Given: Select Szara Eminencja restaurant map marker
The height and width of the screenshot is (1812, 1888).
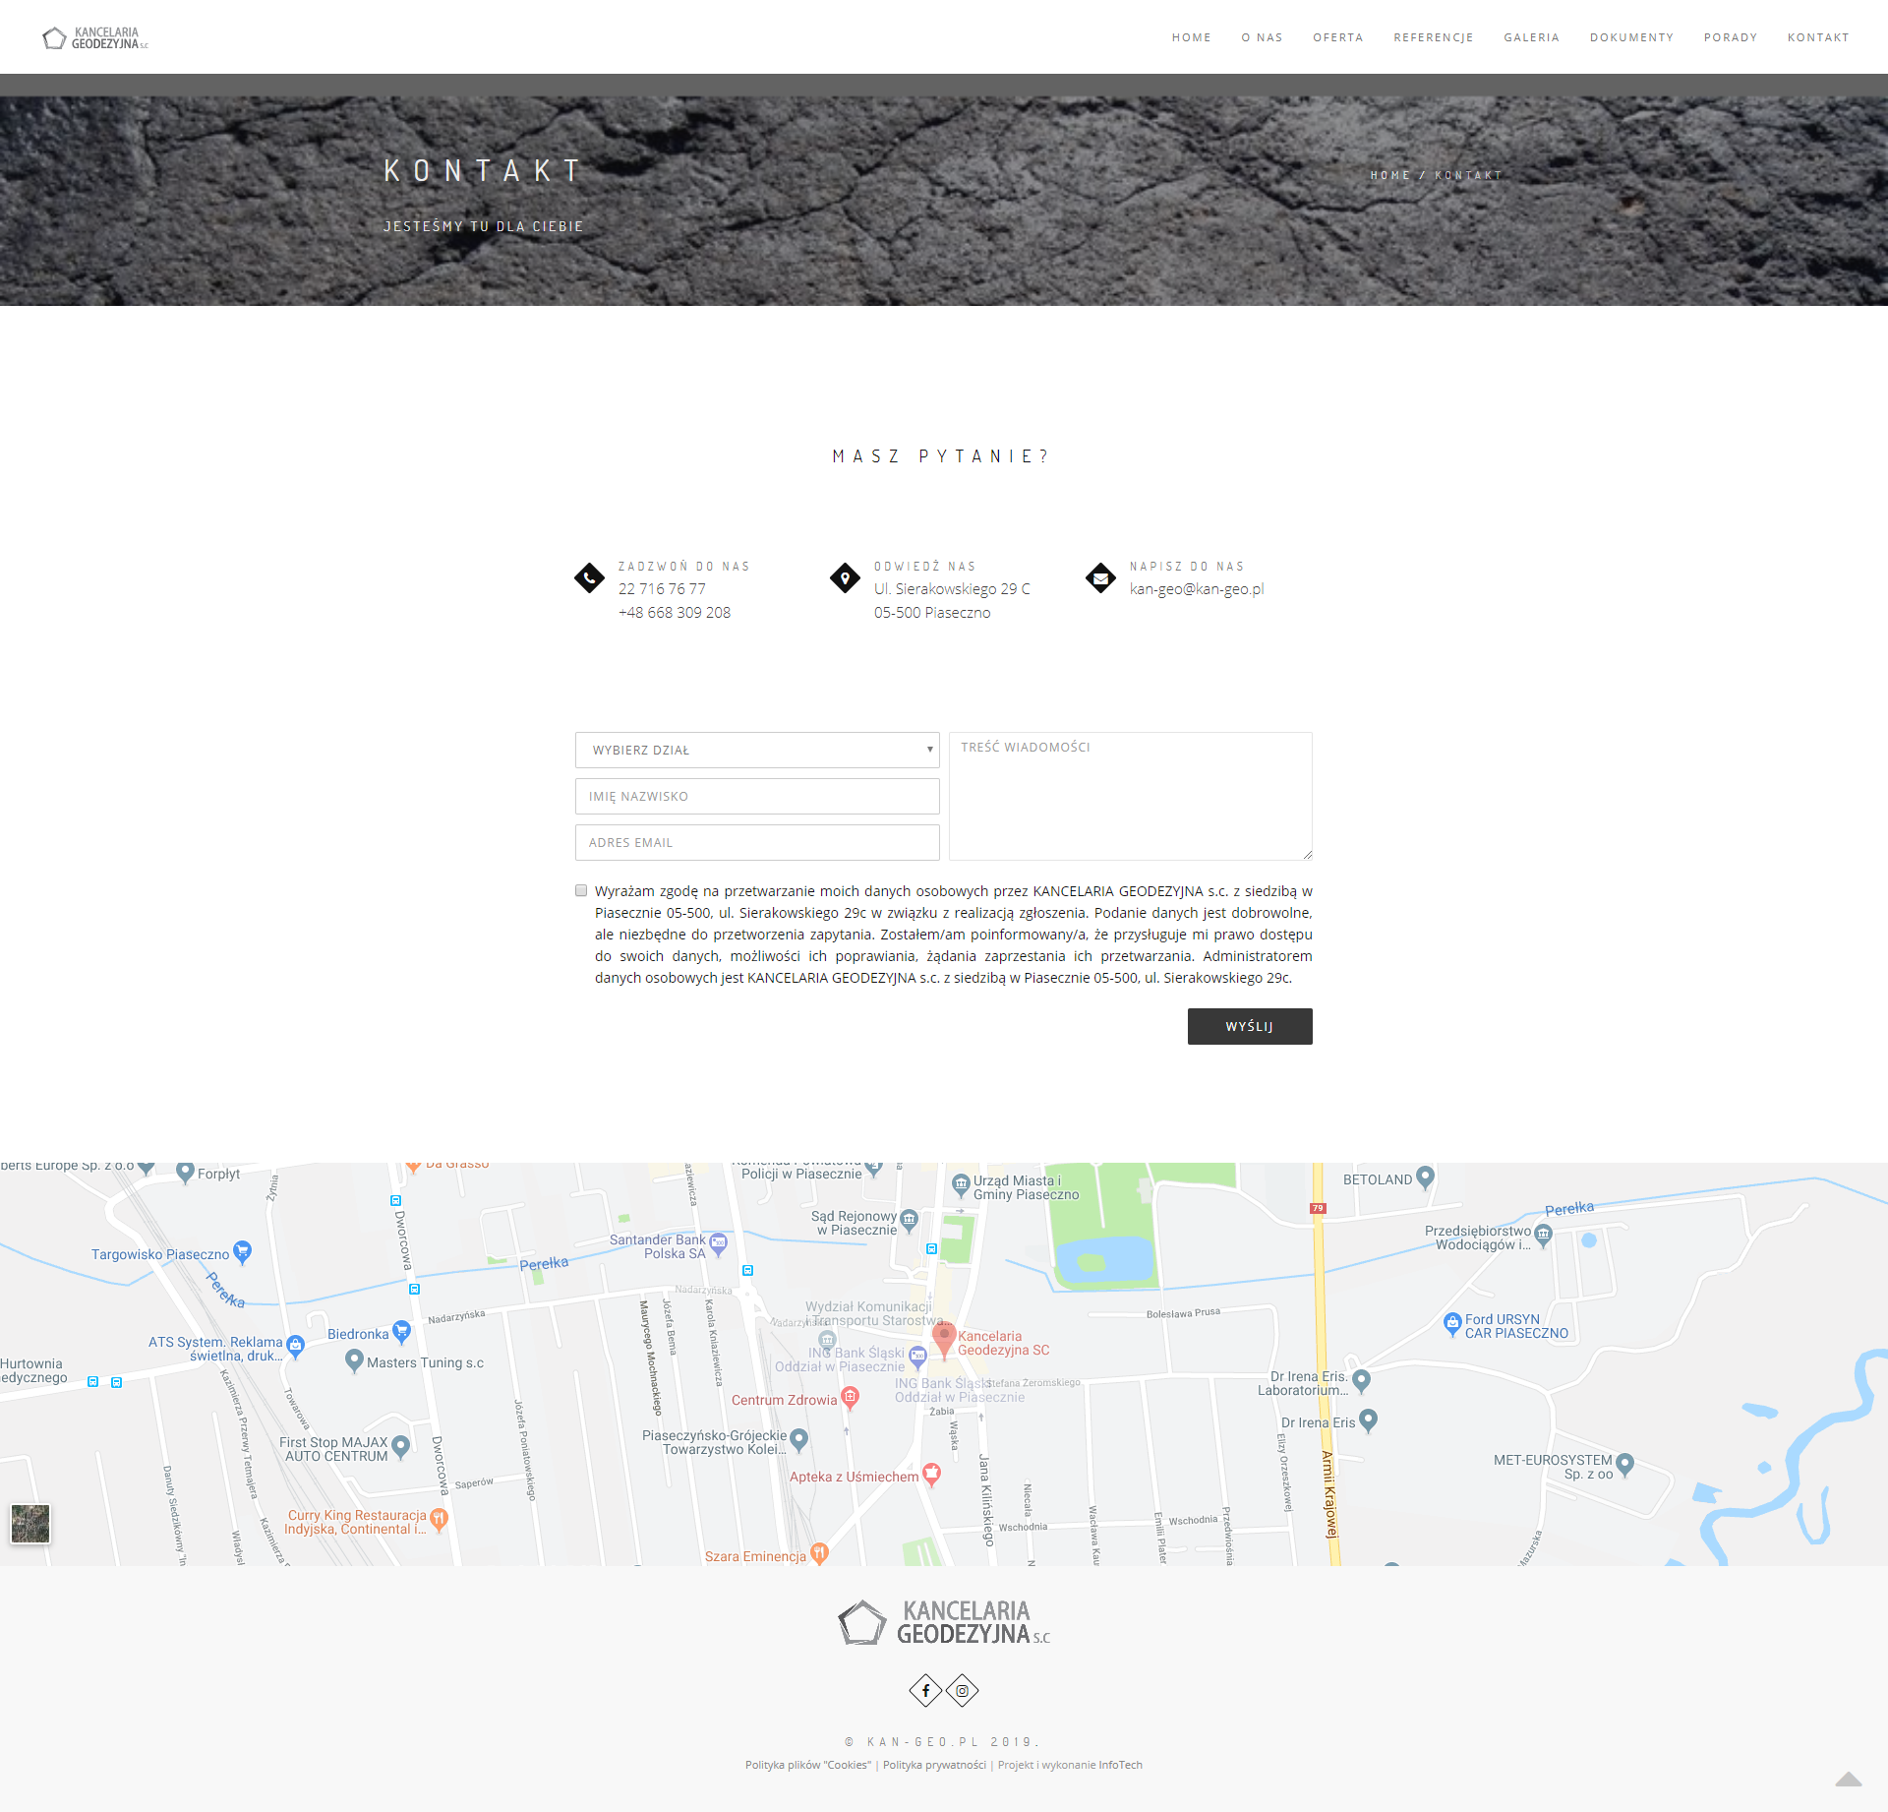Looking at the screenshot, I should [x=819, y=1553].
